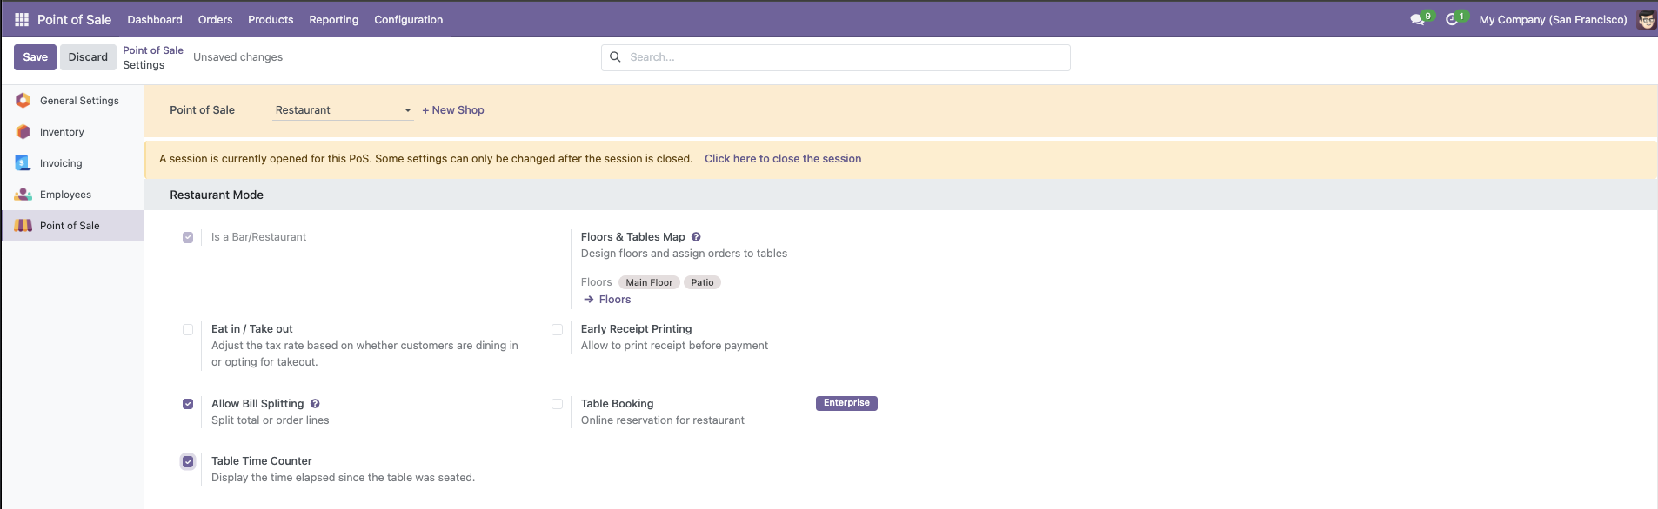Click the search magnifier icon
The height and width of the screenshot is (509, 1658).
[615, 57]
